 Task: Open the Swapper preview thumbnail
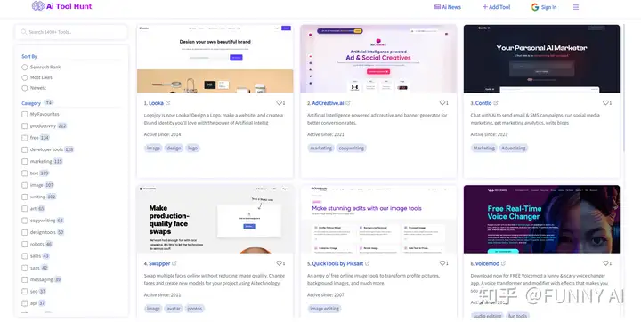click(215, 219)
